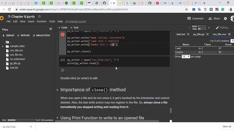Click the Double-click to edit text cell

pyautogui.click(x=79, y=78)
